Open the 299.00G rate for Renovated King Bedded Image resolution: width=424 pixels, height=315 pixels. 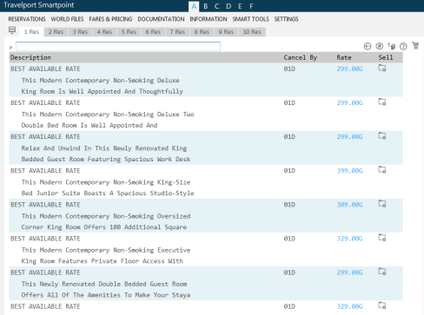click(349, 136)
